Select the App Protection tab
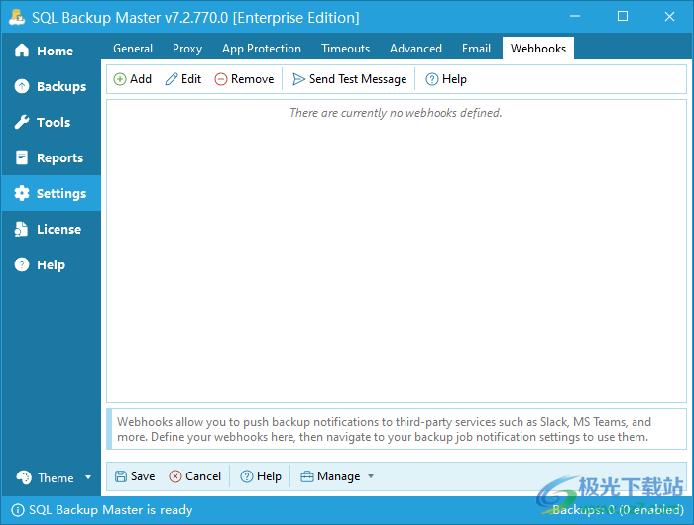The width and height of the screenshot is (694, 525). coord(262,49)
